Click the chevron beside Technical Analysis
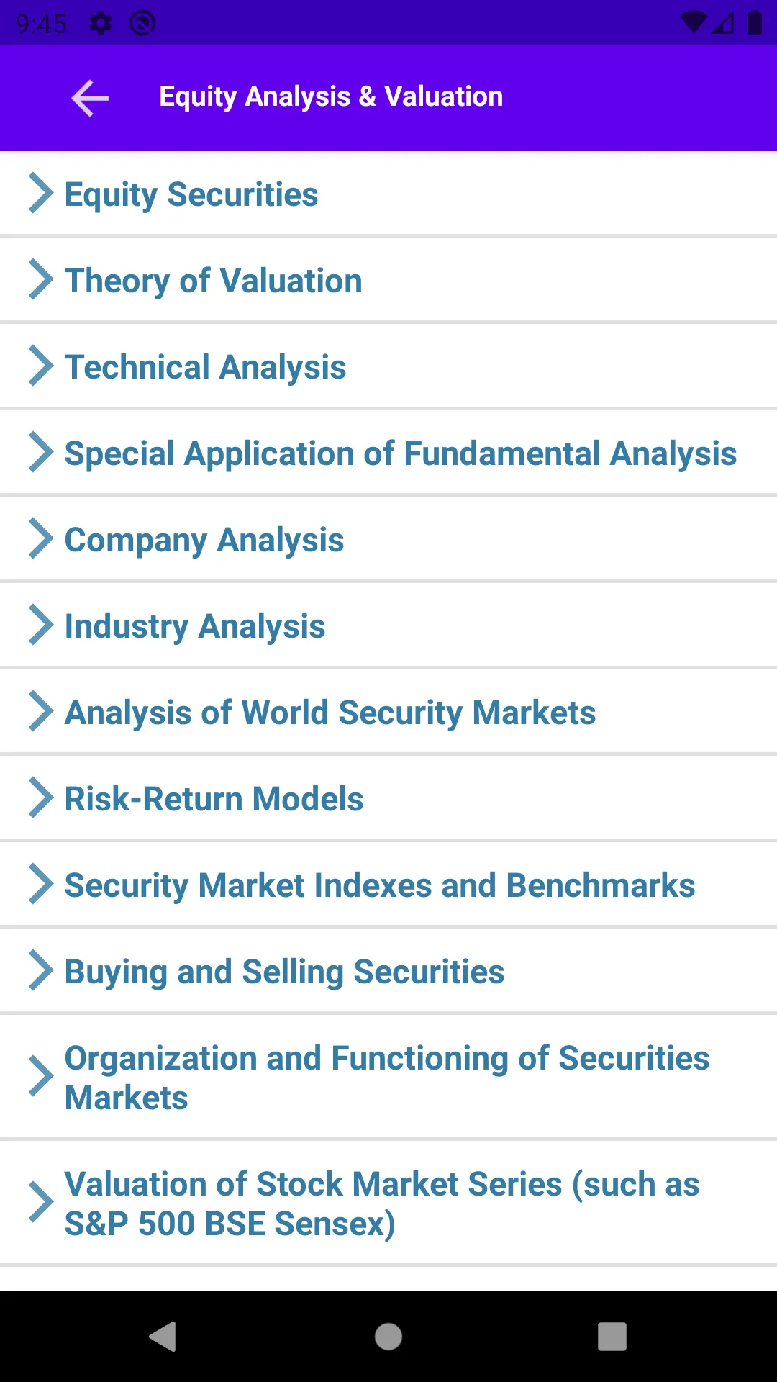This screenshot has height=1382, width=777. (41, 366)
